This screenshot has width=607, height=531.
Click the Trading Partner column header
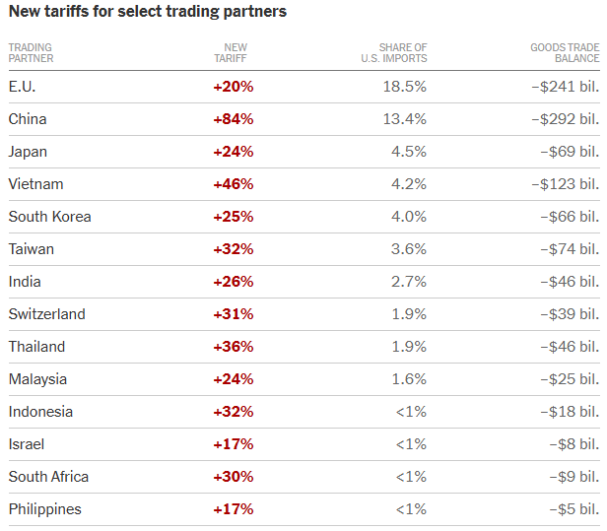[31, 52]
